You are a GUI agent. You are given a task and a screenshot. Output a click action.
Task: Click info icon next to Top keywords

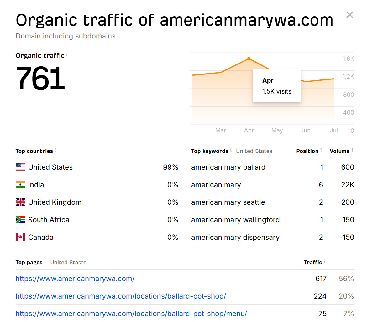[x=231, y=150]
